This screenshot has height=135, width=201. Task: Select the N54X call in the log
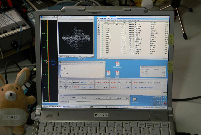click(x=137, y=25)
